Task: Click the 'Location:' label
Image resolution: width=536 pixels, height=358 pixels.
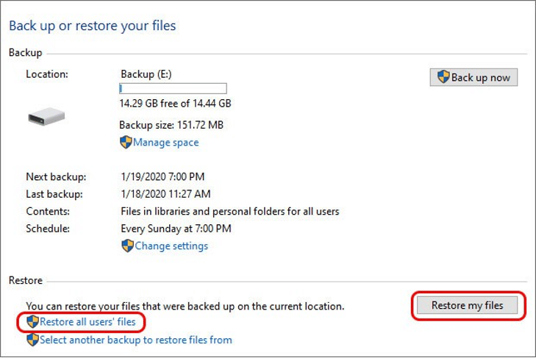Action: coord(47,74)
